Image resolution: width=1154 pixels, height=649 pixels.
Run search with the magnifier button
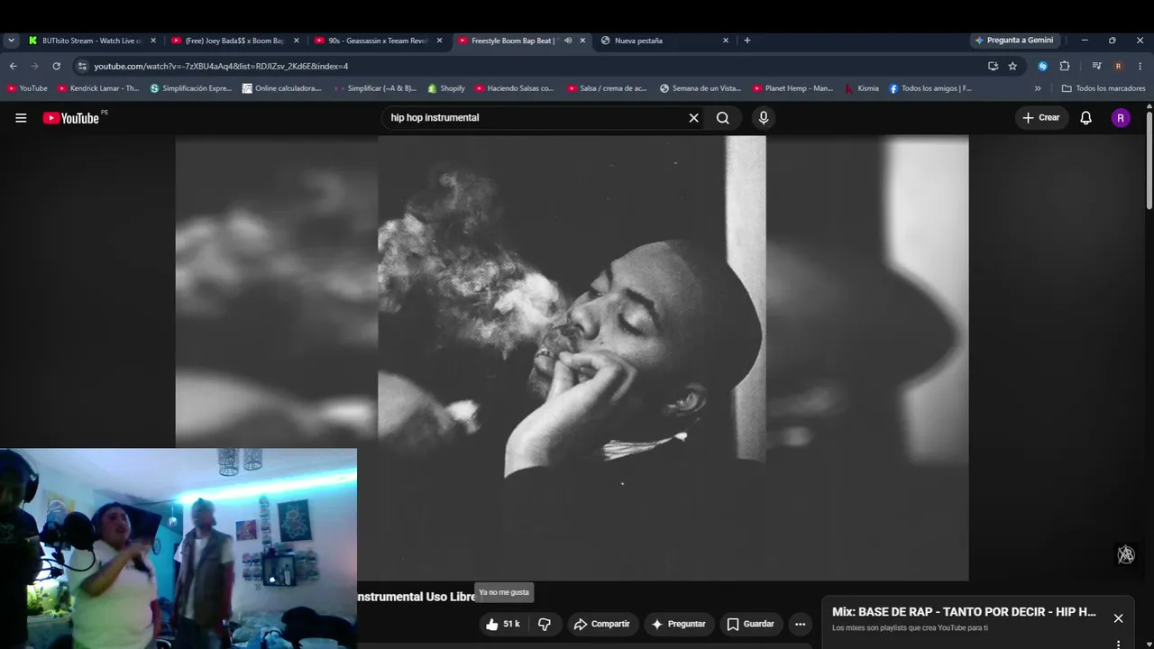coord(723,118)
